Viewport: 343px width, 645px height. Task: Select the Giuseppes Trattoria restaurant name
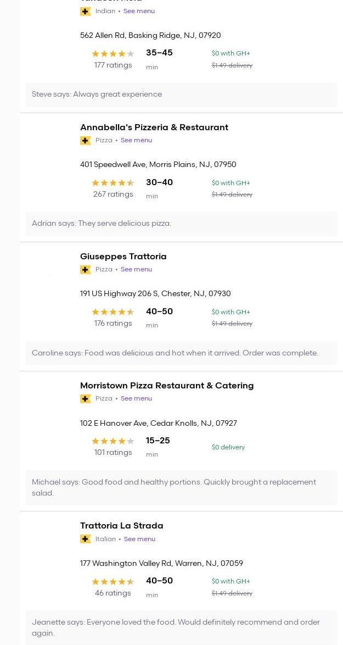[x=123, y=257]
